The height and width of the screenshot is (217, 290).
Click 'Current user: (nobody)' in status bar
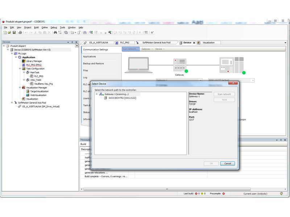tap(255, 194)
